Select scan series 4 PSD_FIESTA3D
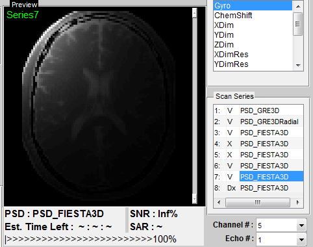This screenshot has height=247, width=313. coord(258,144)
